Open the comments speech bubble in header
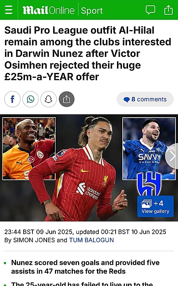 [150, 10]
